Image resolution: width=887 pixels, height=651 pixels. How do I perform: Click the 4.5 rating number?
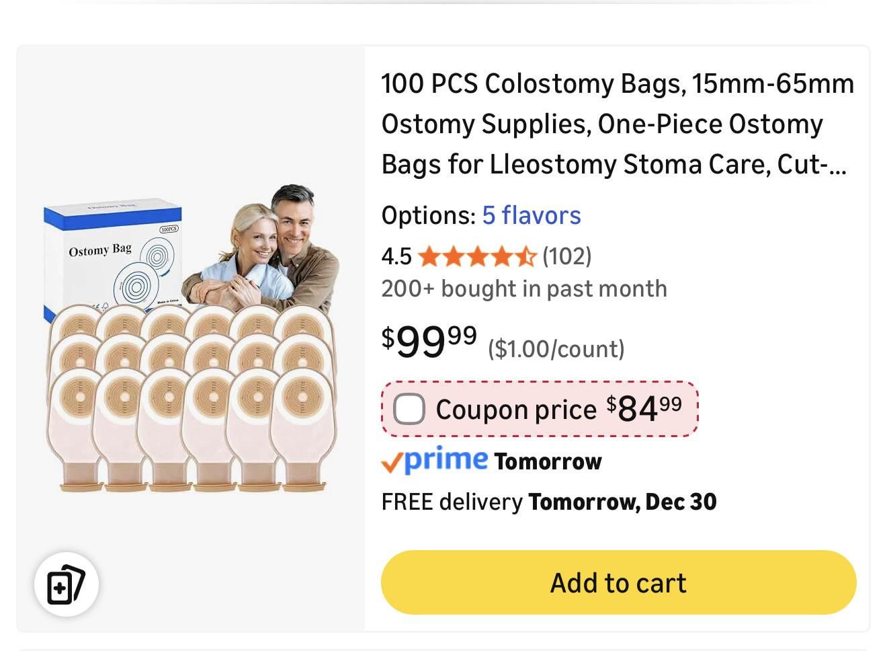pyautogui.click(x=396, y=256)
